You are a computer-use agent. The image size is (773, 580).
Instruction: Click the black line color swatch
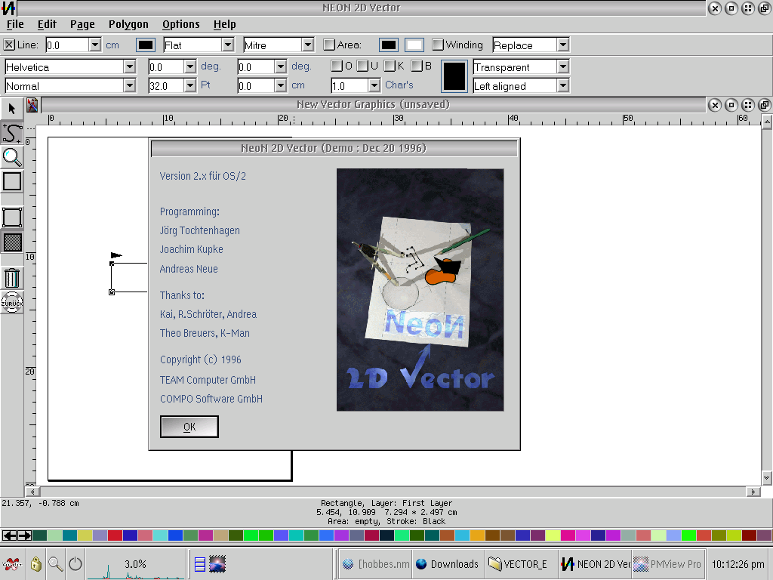[146, 45]
